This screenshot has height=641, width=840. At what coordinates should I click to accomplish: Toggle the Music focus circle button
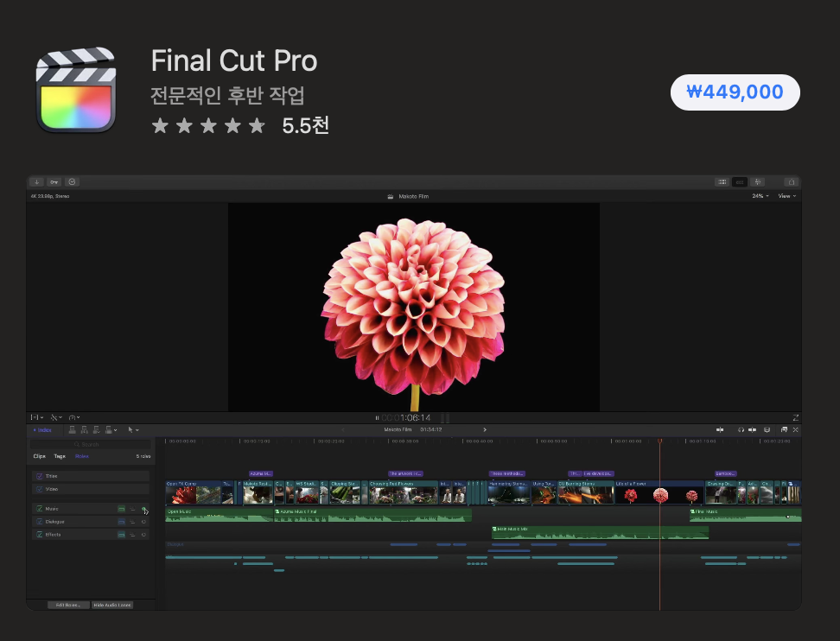coord(143,509)
